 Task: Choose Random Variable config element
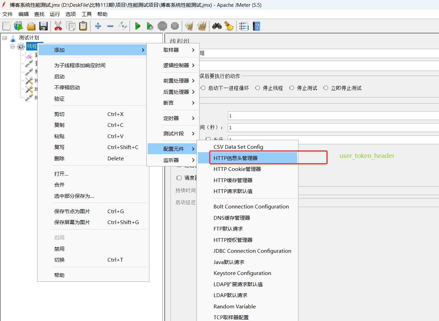coord(248,306)
